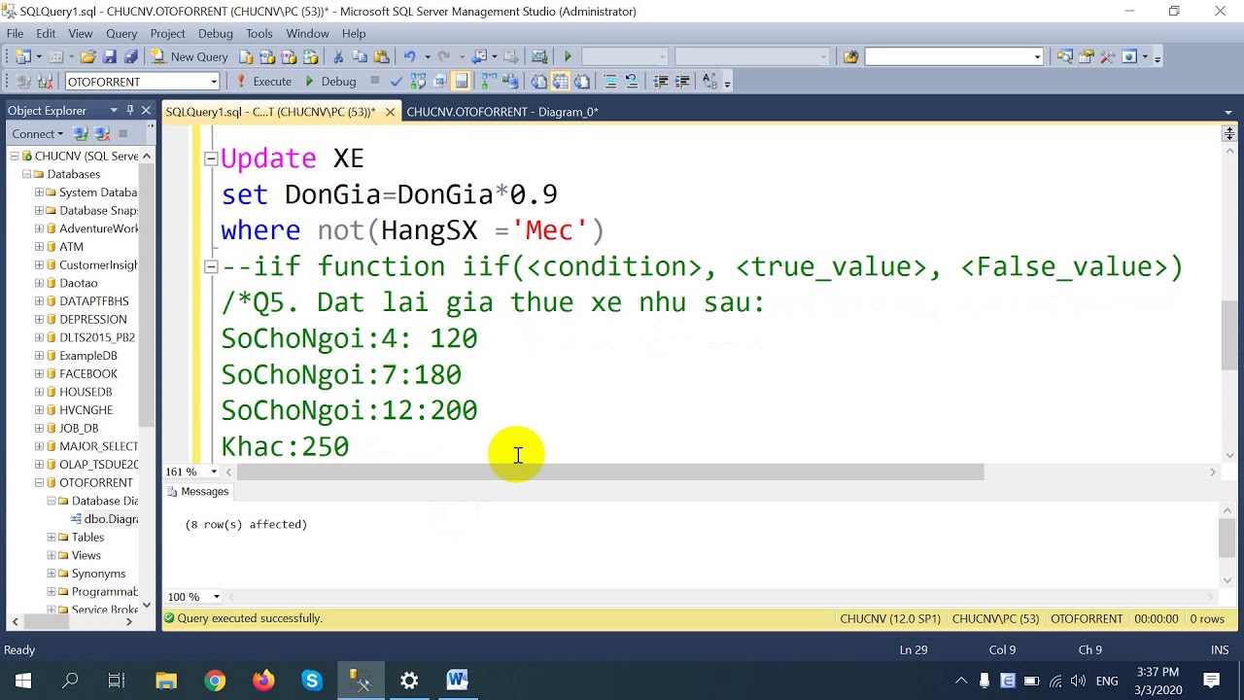
Task: Toggle the Object Explorer auto-hide pin
Action: 129,110
